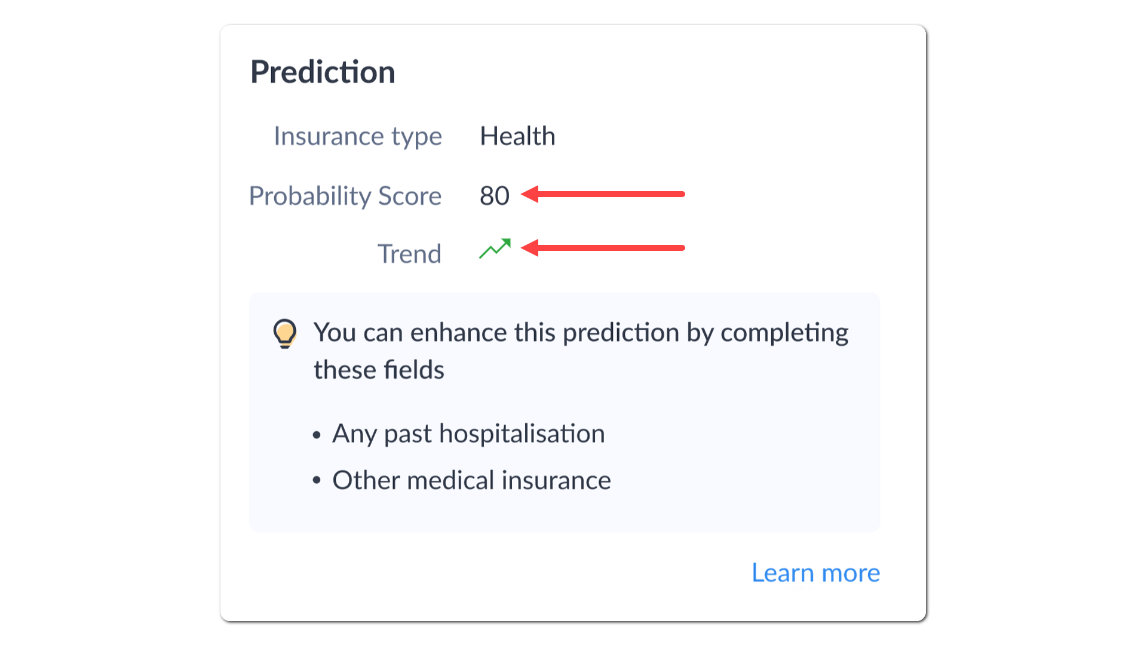Click the Probability Score value 80
This screenshot has width=1147, height=645.
point(495,196)
